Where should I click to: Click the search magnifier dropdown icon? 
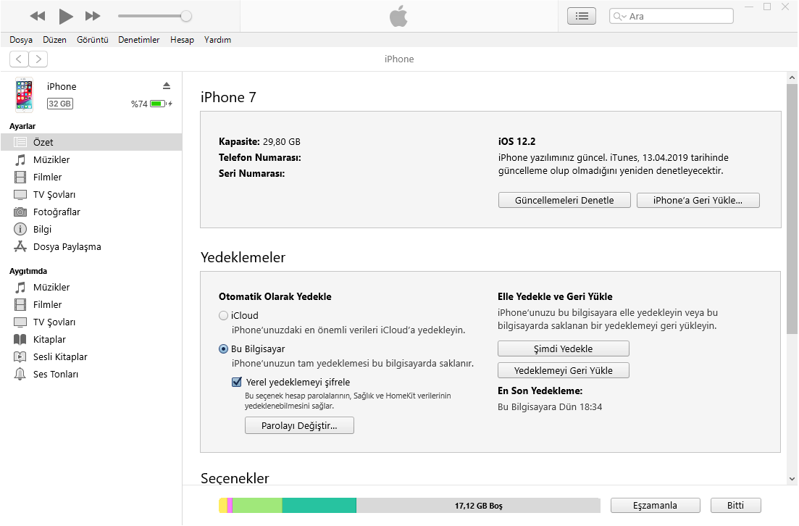coord(619,17)
